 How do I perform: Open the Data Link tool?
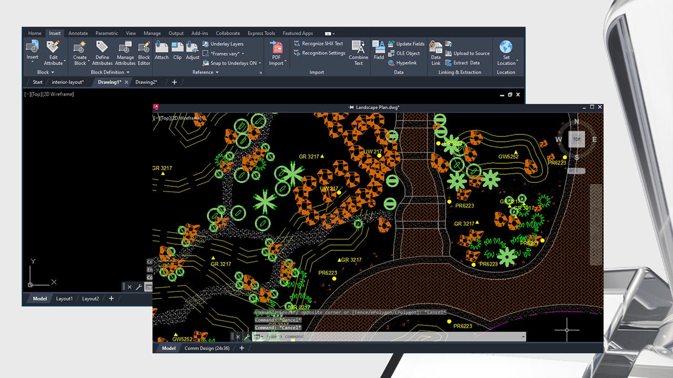click(436, 48)
